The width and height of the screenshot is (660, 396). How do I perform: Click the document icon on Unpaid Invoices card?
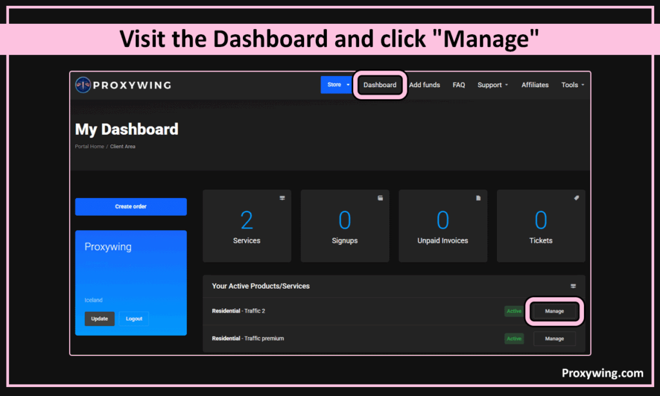click(478, 198)
